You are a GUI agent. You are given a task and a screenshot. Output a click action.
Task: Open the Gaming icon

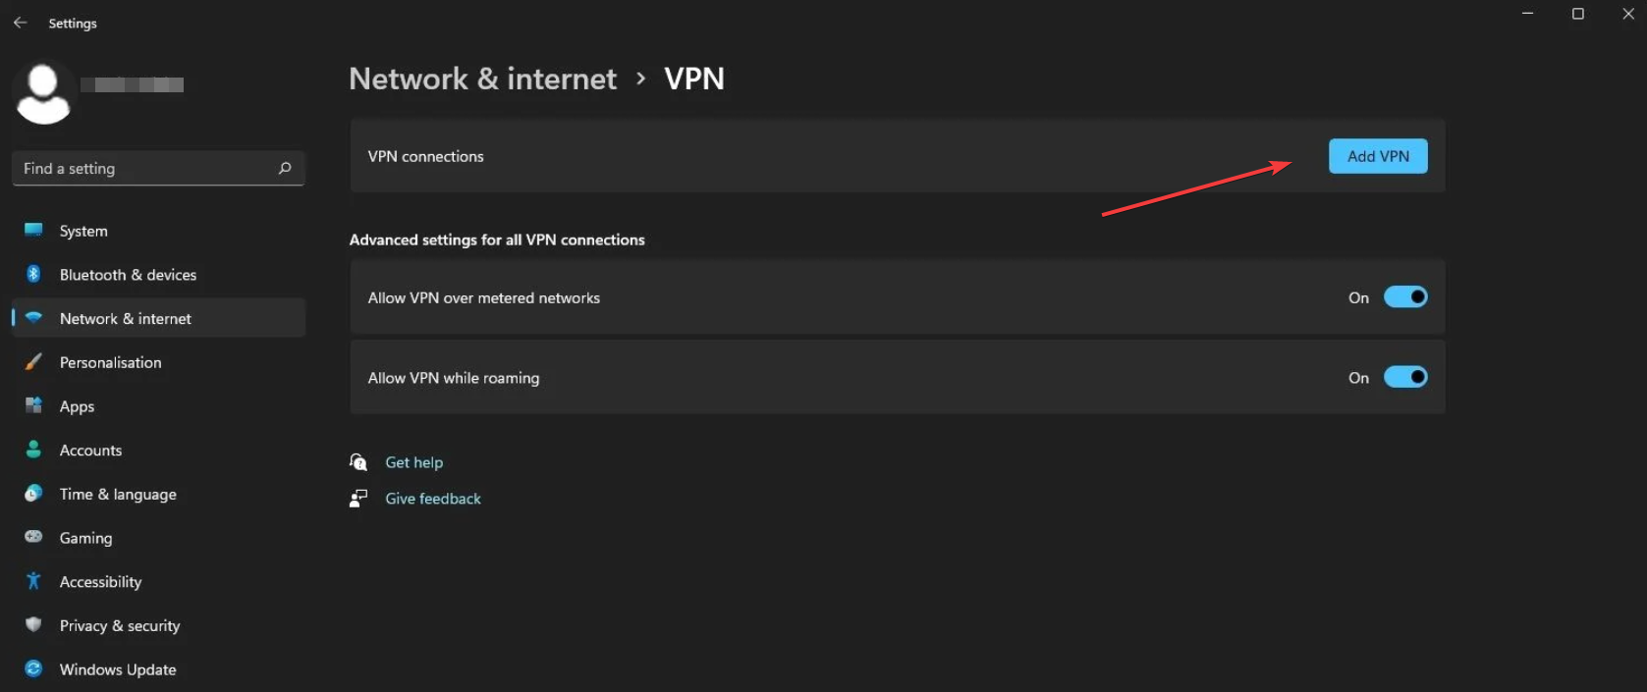click(33, 537)
